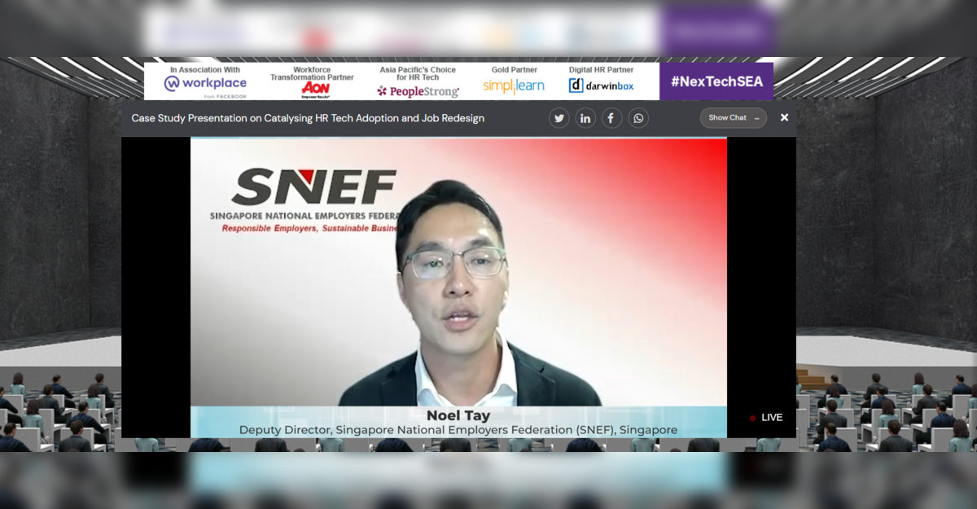
Task: Share the session on LinkedIn
Action: coord(585,118)
